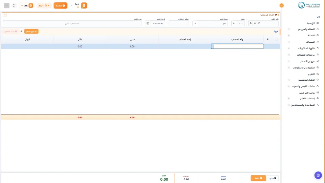Expand التحويلات والاستقبالات submenu chevron

click(x=289, y=68)
